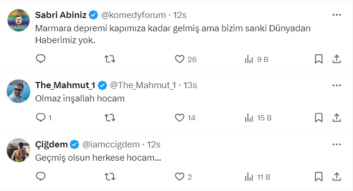View analytics of Sabri Abiniz's tweet
This screenshot has height=191, width=353.
pos(249,59)
